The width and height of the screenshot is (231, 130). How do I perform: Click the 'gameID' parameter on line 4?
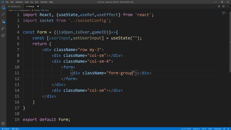[x=99, y=32]
